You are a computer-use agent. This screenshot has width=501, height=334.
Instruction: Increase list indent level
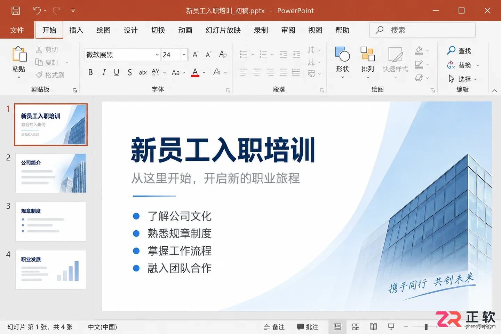coord(296,54)
